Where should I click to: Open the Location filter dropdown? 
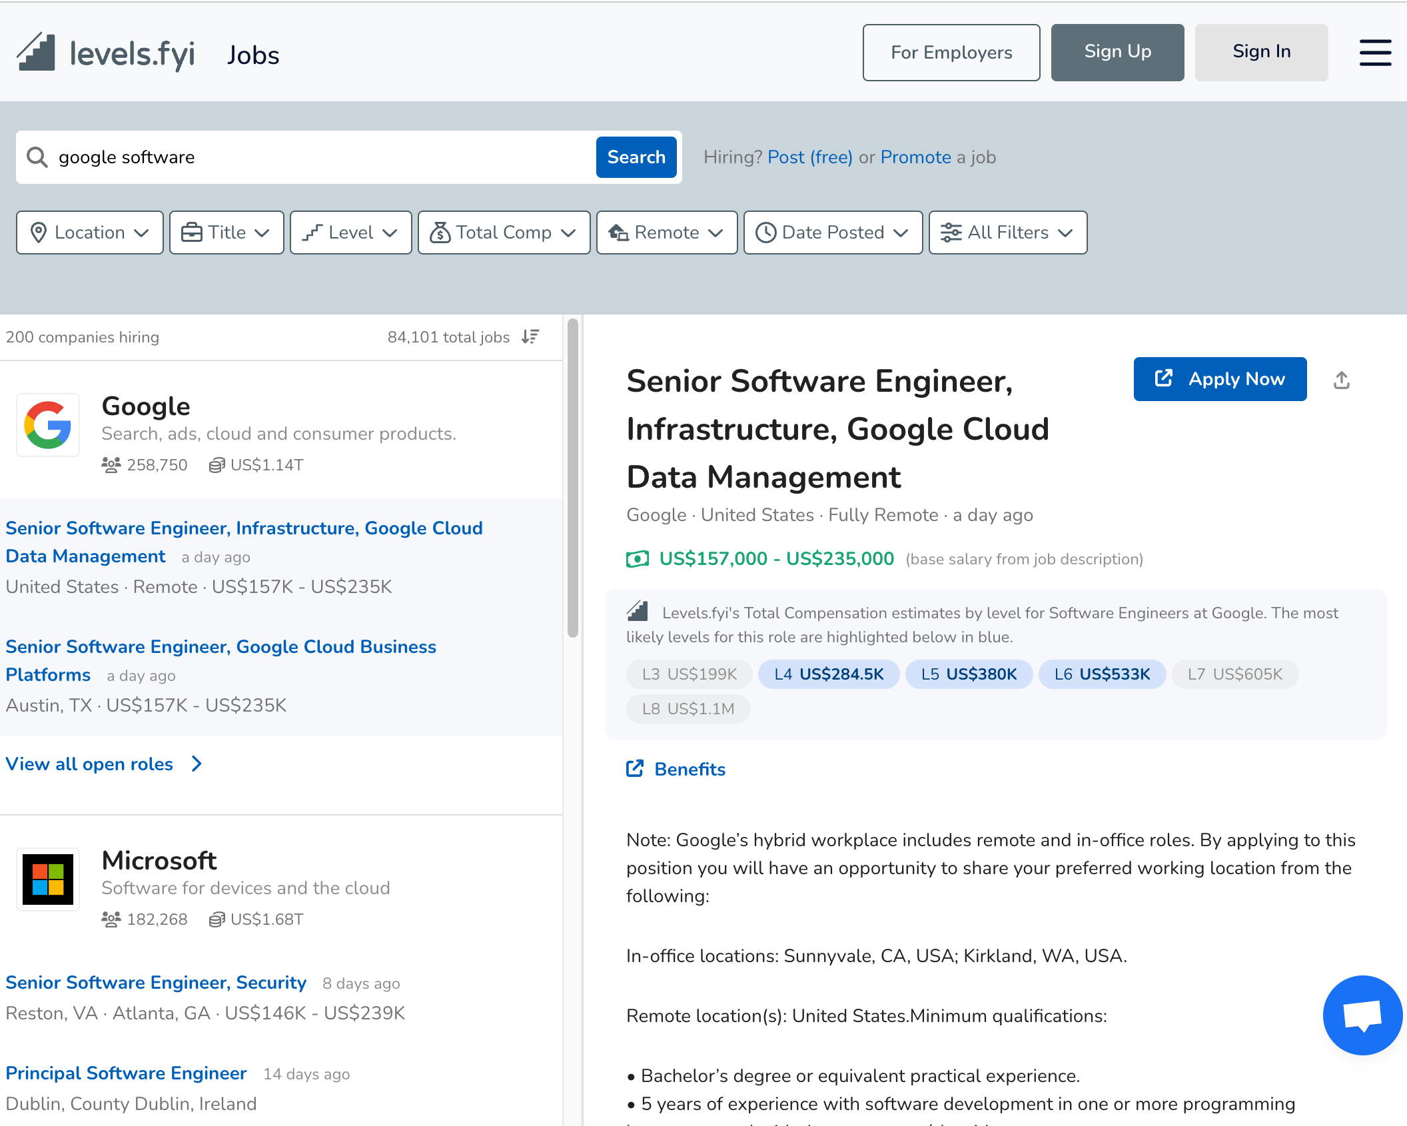point(89,233)
